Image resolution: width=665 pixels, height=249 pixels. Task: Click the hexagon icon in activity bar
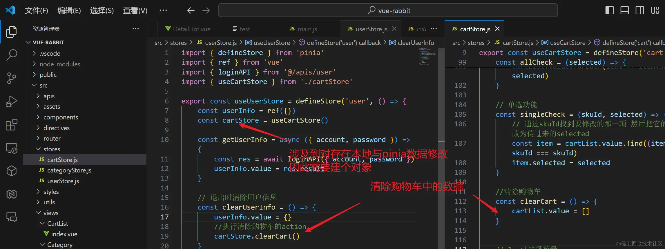pos(11,194)
